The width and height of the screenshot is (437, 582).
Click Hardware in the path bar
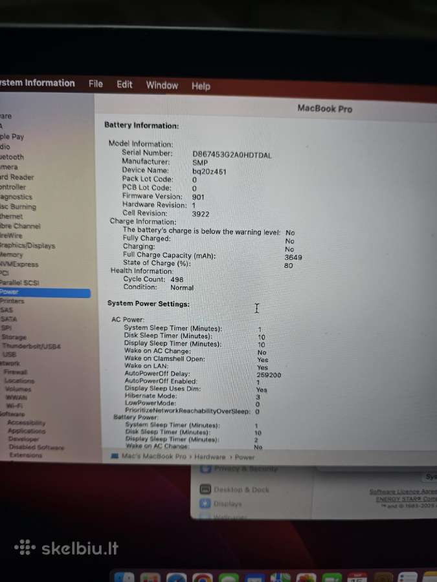pos(210,457)
